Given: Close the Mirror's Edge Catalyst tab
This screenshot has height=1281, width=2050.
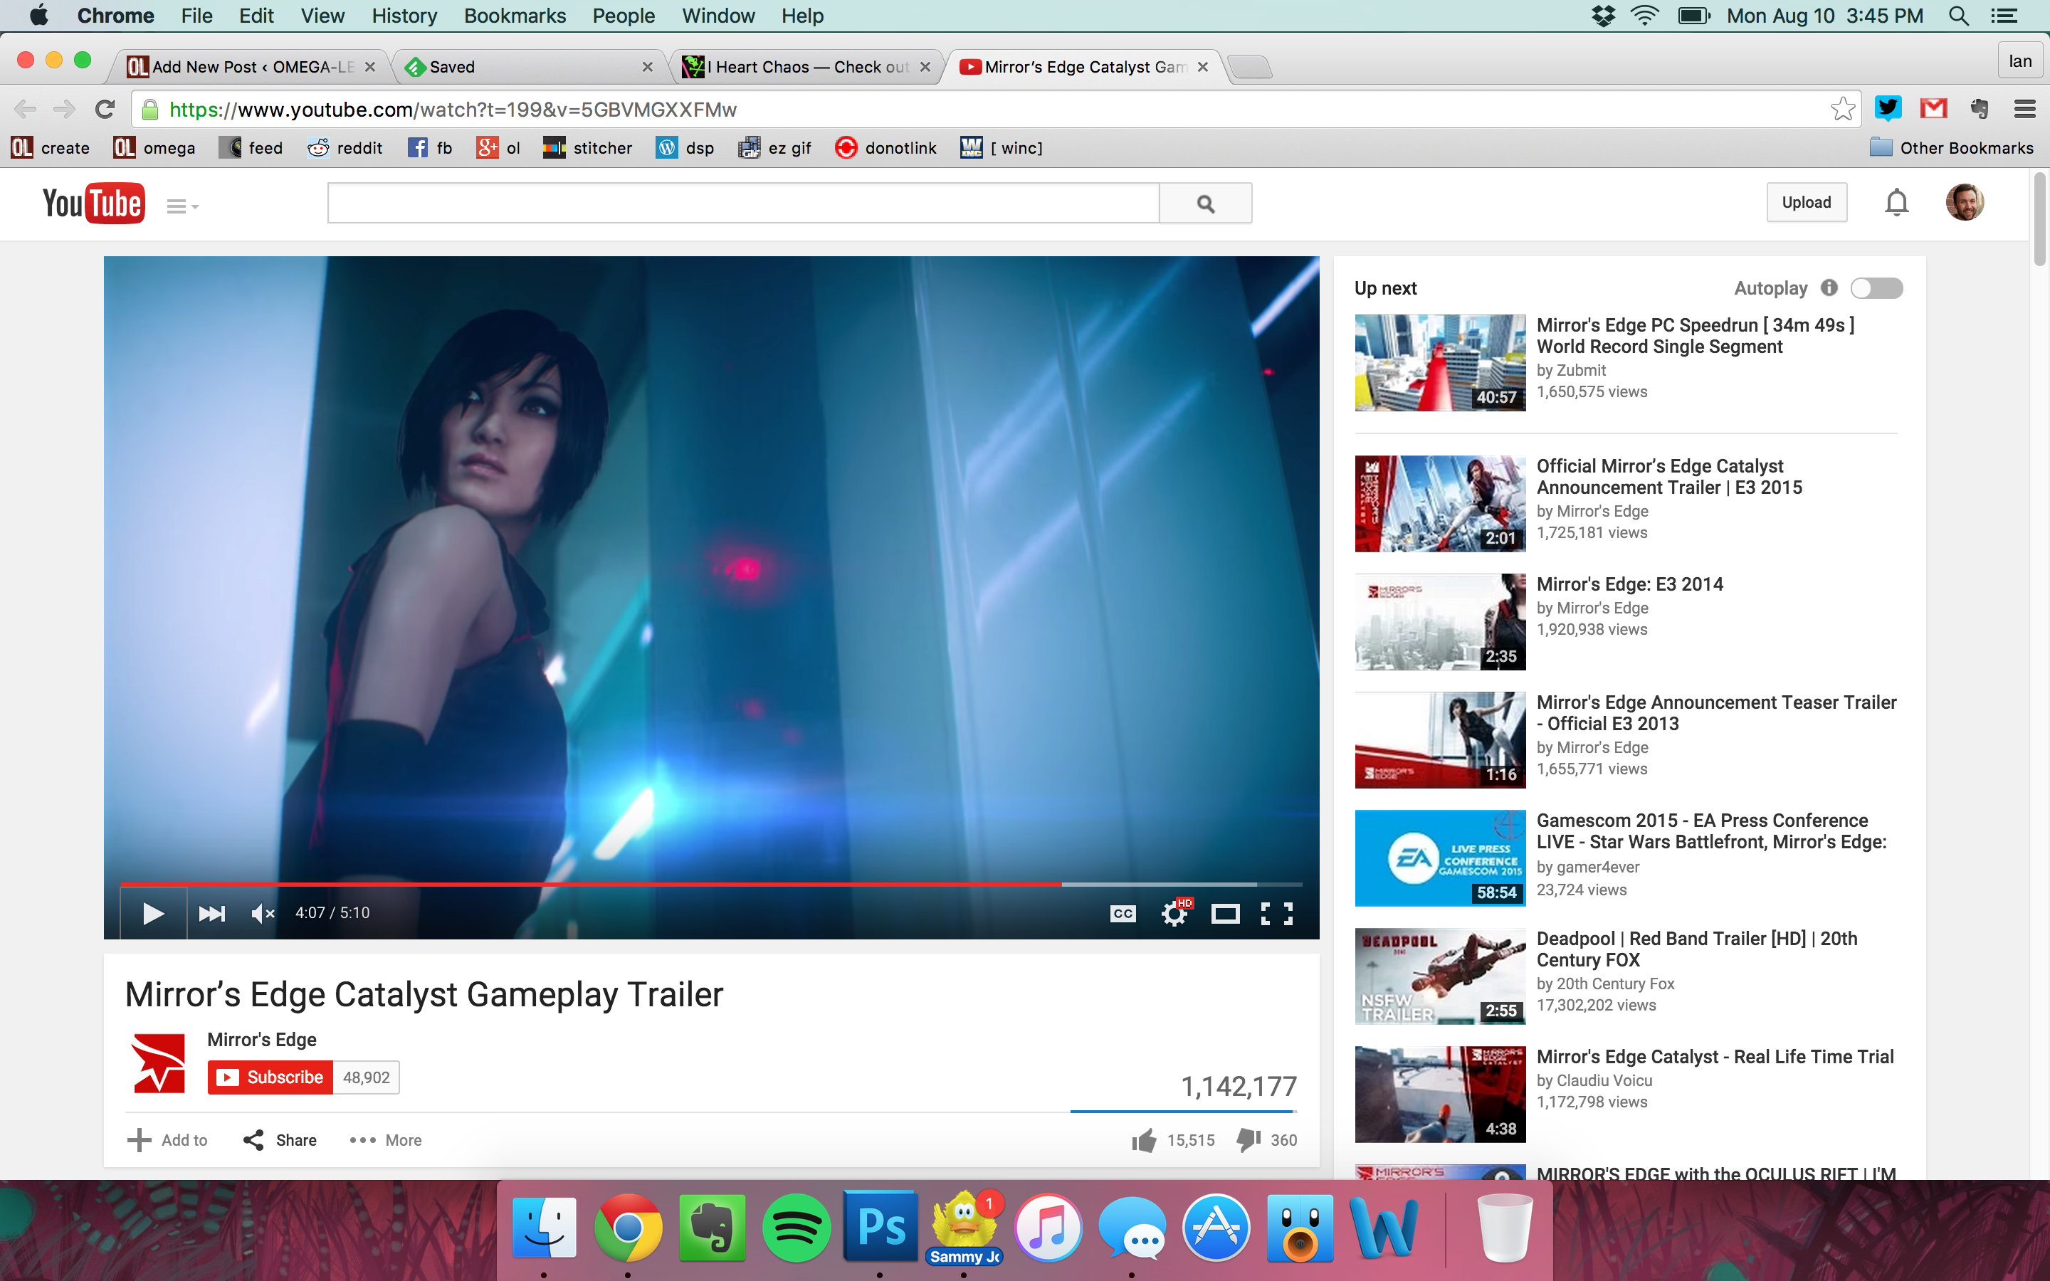Looking at the screenshot, I should (x=1202, y=67).
